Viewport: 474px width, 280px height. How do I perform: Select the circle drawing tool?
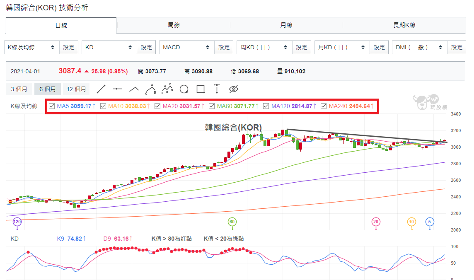point(184,89)
